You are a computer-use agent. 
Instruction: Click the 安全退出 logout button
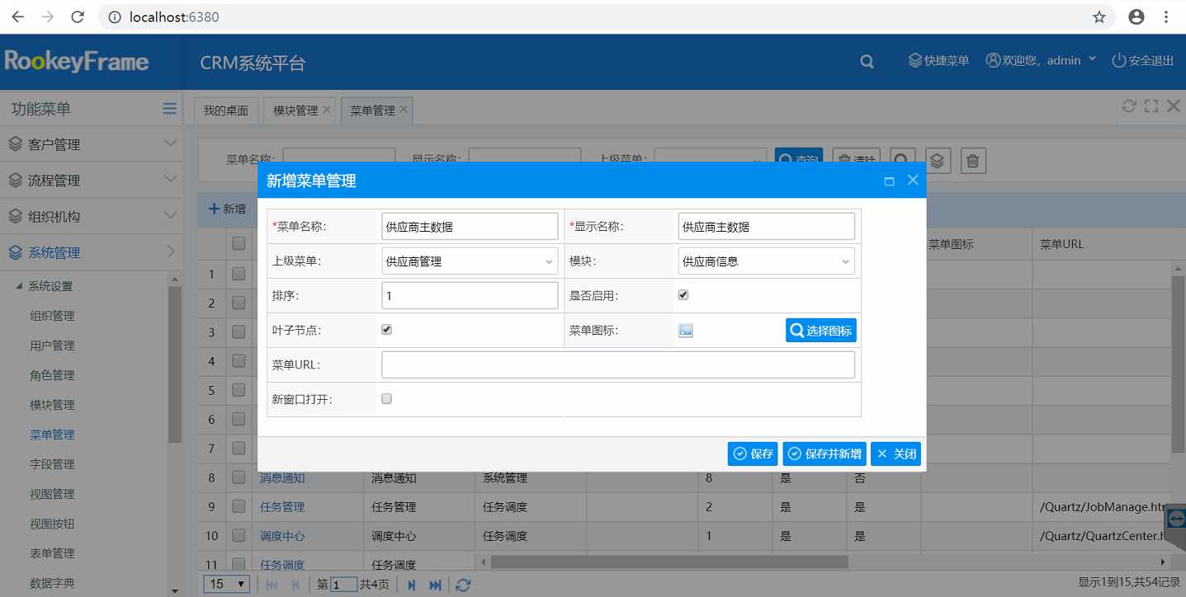1143,60
